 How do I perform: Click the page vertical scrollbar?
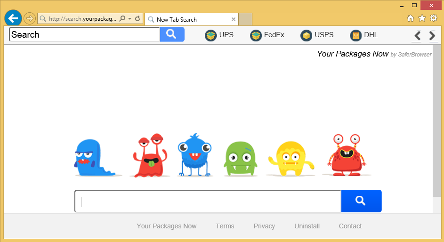[436, 121]
